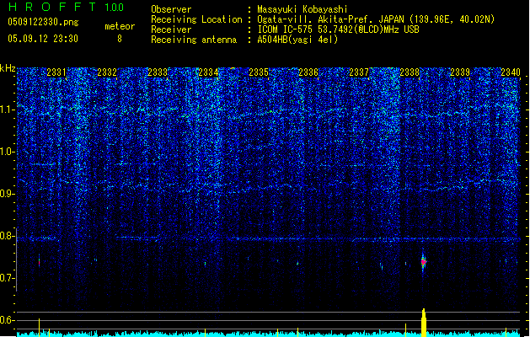
Task: Click the 2333 time marker
Action: [158, 72]
